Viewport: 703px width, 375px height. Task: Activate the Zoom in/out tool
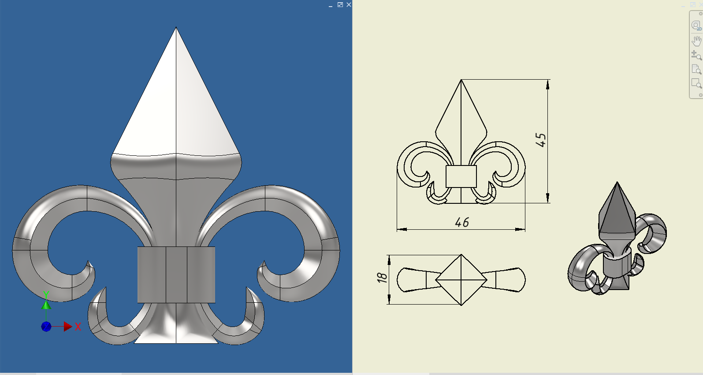pyautogui.click(x=696, y=55)
